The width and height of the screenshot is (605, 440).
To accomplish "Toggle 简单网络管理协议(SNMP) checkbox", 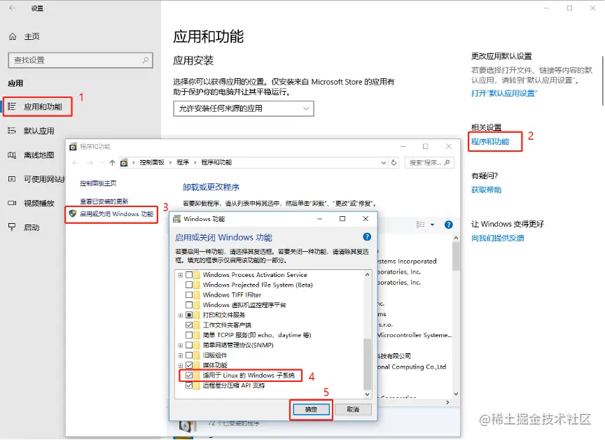I will pos(189,345).
